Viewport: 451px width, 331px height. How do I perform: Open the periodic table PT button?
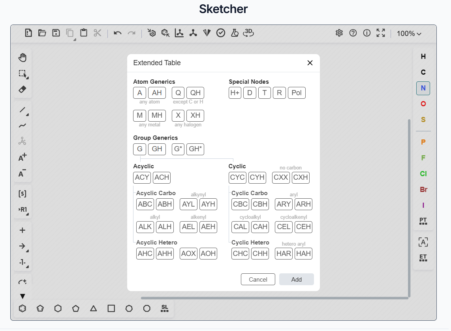tap(423, 221)
